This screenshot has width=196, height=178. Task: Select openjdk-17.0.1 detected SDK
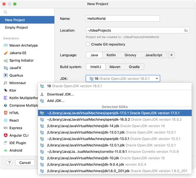115,113
